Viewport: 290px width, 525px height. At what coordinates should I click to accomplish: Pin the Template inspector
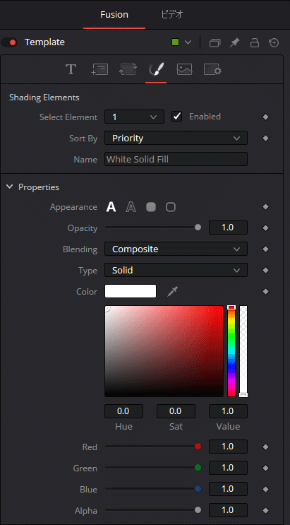point(235,42)
